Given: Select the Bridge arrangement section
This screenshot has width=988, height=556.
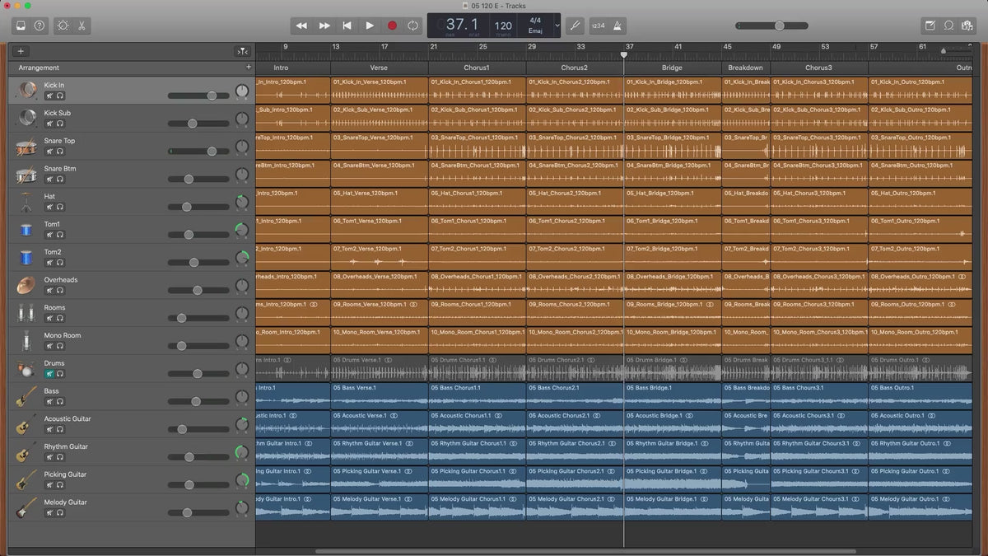Looking at the screenshot, I should point(672,68).
